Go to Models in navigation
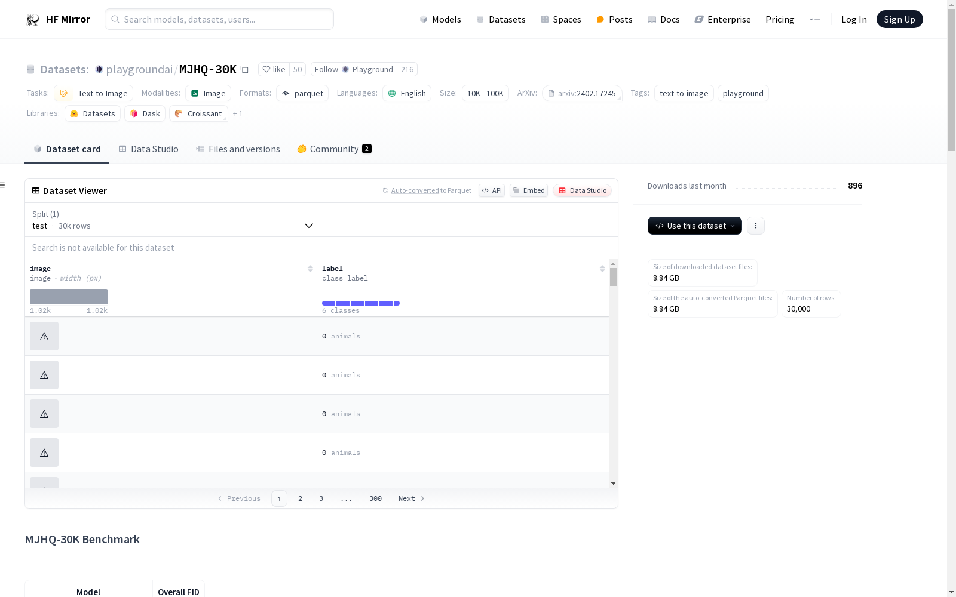 [440, 19]
